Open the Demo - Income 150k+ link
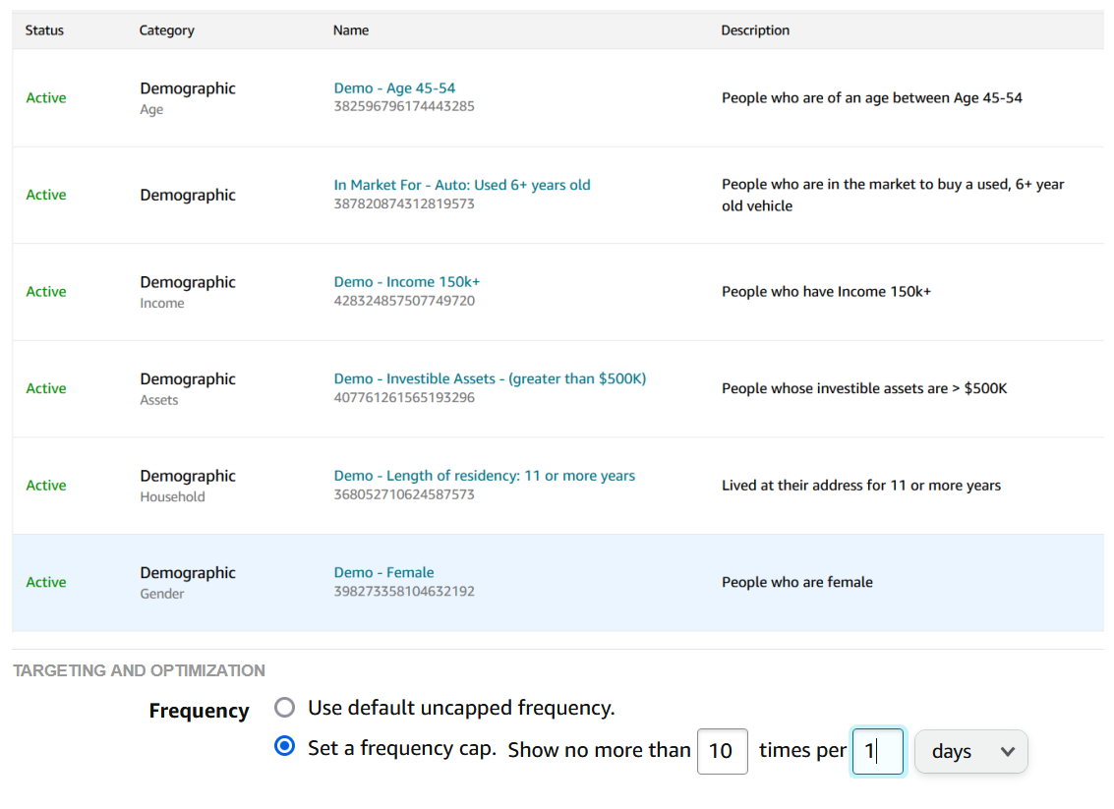Viewport: 1114px width, 809px height. [x=407, y=282]
